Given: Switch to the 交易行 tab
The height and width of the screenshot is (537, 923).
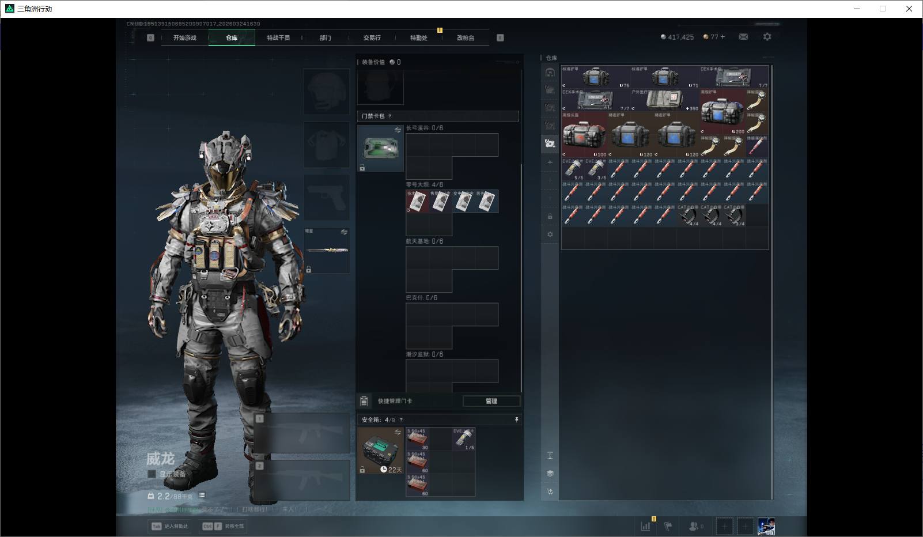Looking at the screenshot, I should 372,38.
